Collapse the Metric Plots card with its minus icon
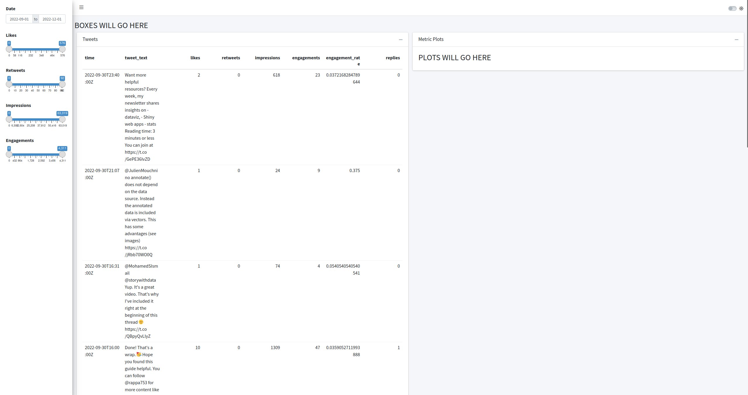The width and height of the screenshot is (748, 395). tap(737, 39)
